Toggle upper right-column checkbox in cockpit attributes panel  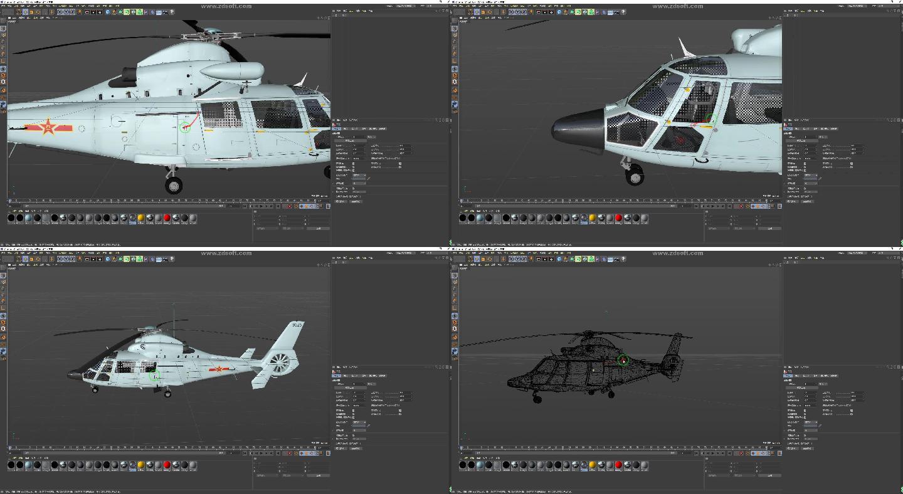click(852, 163)
